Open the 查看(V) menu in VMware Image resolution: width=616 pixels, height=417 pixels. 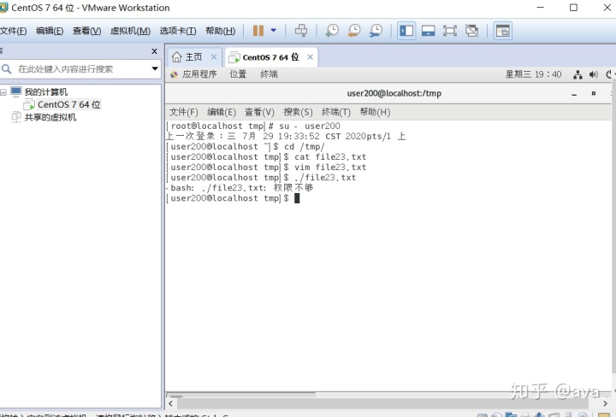pos(86,31)
